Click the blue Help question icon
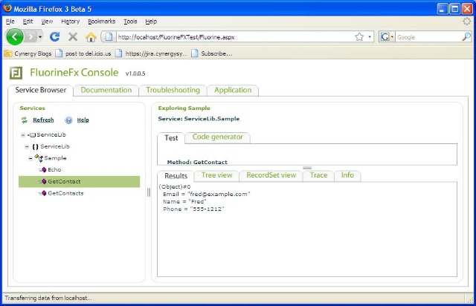The height and width of the screenshot is (306, 476). pyautogui.click(x=68, y=120)
